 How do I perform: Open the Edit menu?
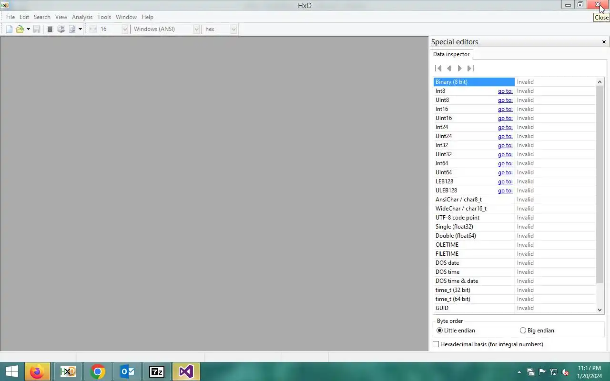pyautogui.click(x=24, y=17)
